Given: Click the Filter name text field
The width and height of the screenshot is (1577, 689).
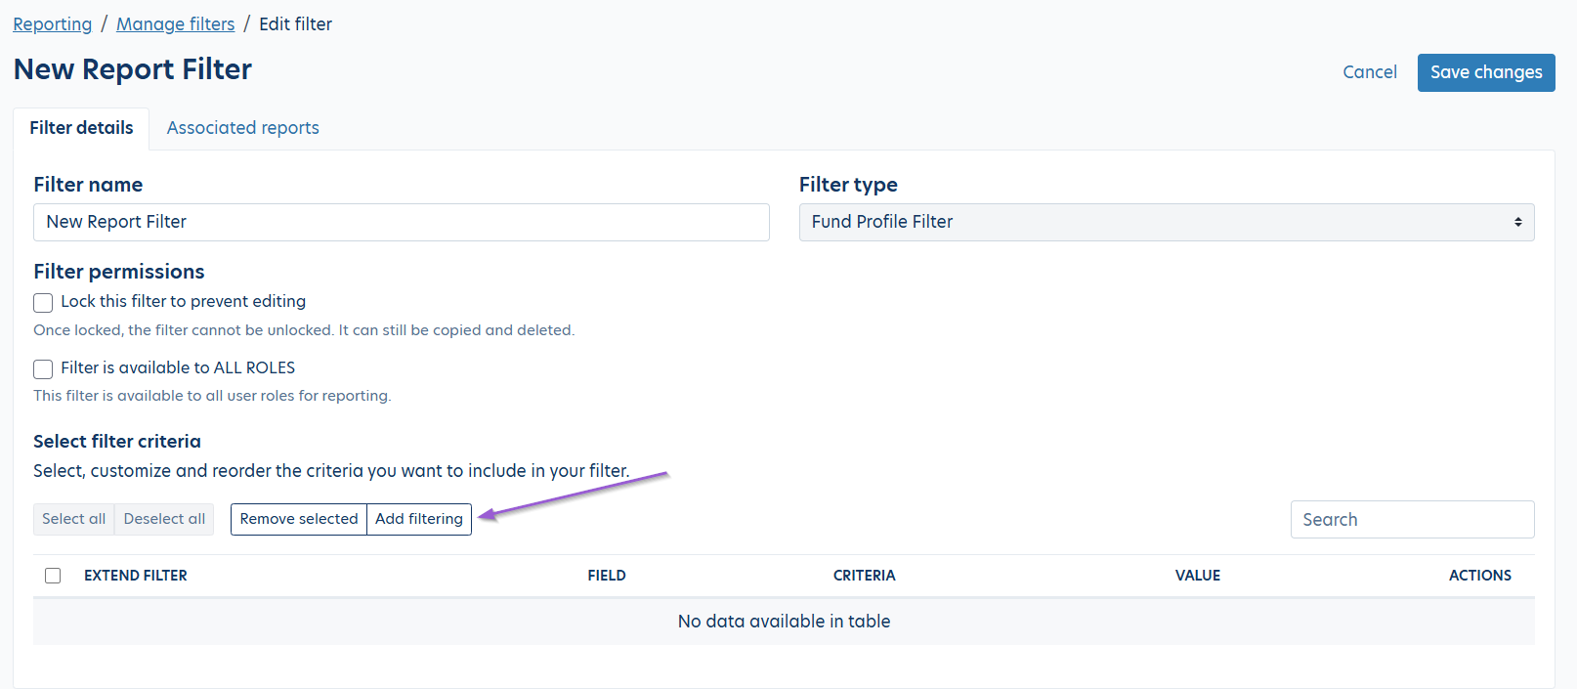Looking at the screenshot, I should 402,222.
